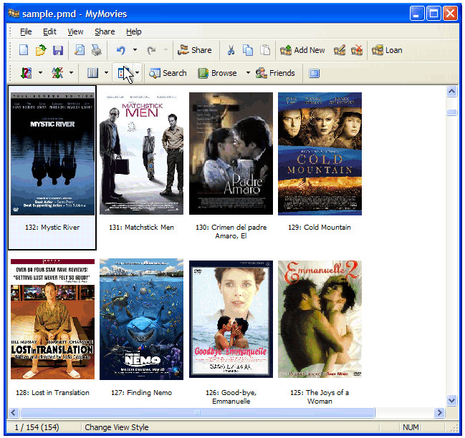Click the Share toolbar button
The width and height of the screenshot is (465, 438).
(195, 50)
